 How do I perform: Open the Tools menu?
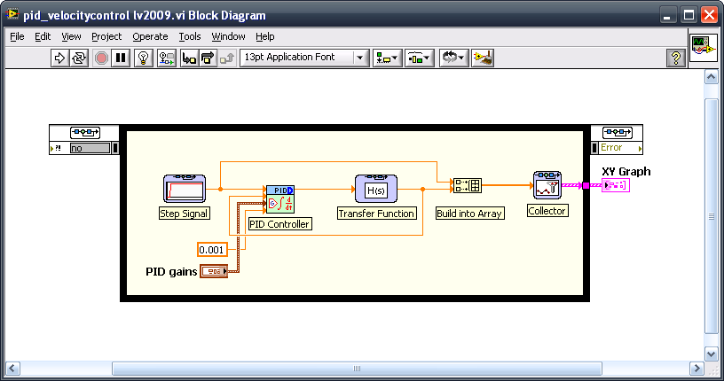(x=190, y=36)
